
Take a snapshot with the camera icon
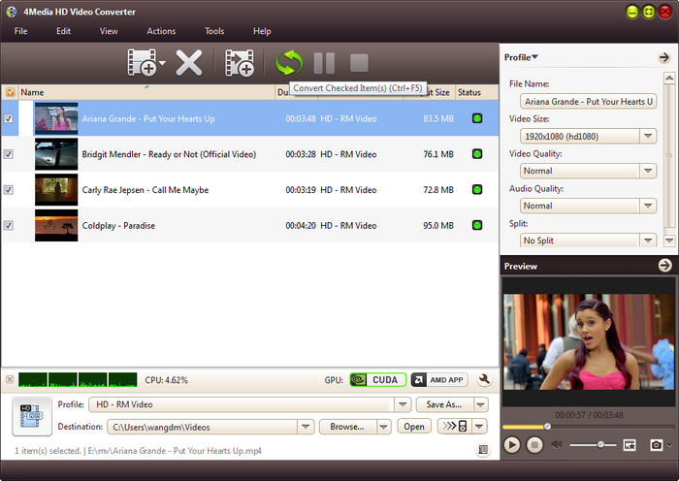656,444
